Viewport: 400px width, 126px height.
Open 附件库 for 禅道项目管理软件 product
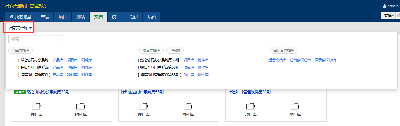(x=87, y=75)
